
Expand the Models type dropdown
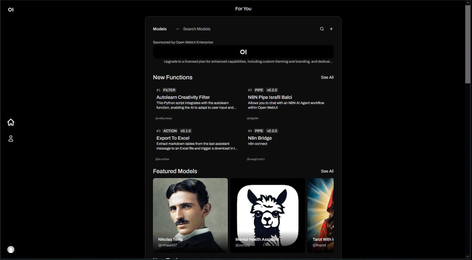coord(166,29)
